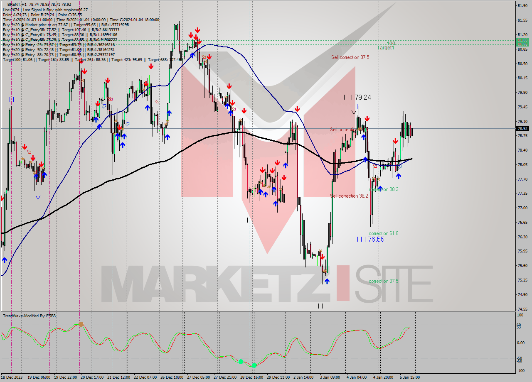The width and height of the screenshot is (532, 382).
Task: Click the 81.55 price axis label
Action: point(522,20)
